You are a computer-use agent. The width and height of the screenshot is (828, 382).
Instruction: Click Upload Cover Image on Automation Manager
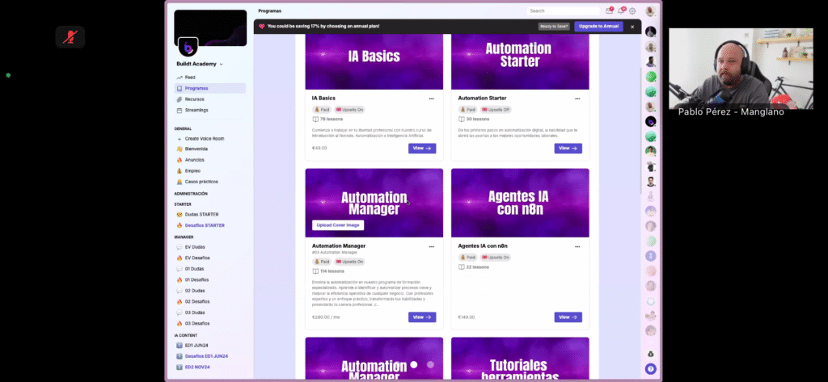tap(338, 225)
